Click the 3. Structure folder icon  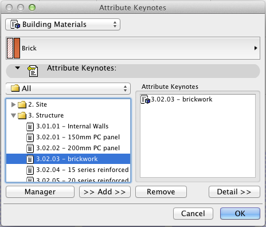click(22, 115)
